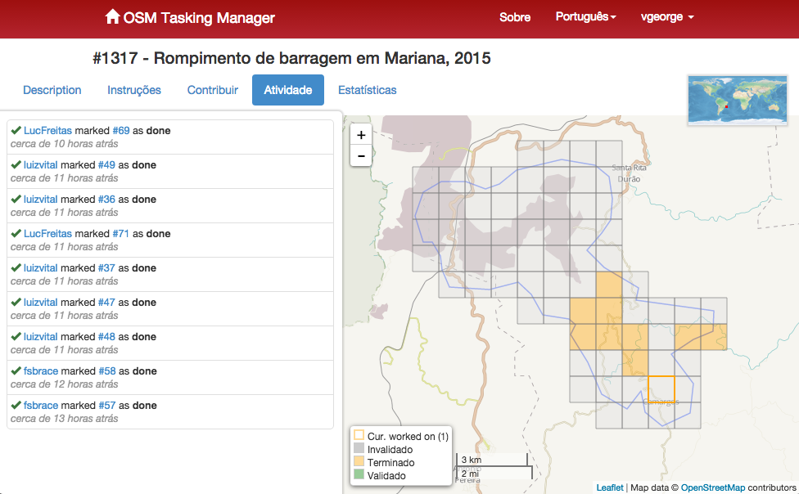
Task: Click the OSM Tasking Manager home icon
Action: [112, 16]
